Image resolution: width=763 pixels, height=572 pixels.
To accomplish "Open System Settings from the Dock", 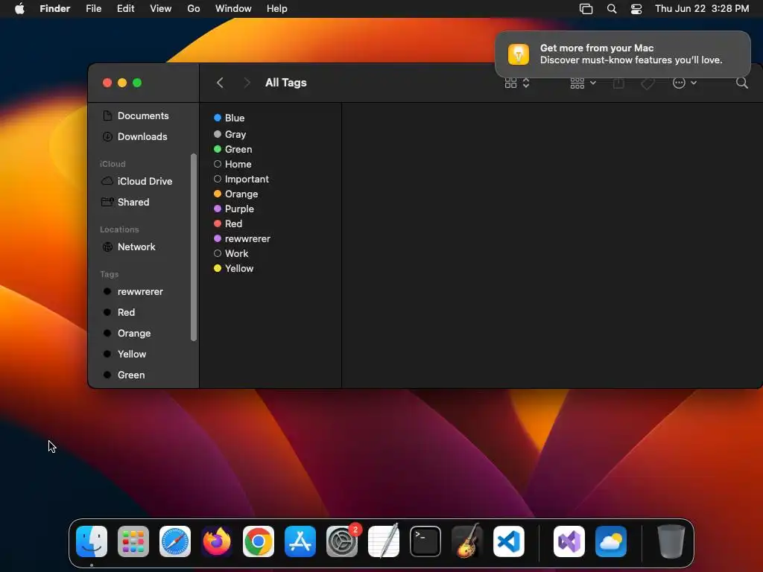I will coord(342,541).
